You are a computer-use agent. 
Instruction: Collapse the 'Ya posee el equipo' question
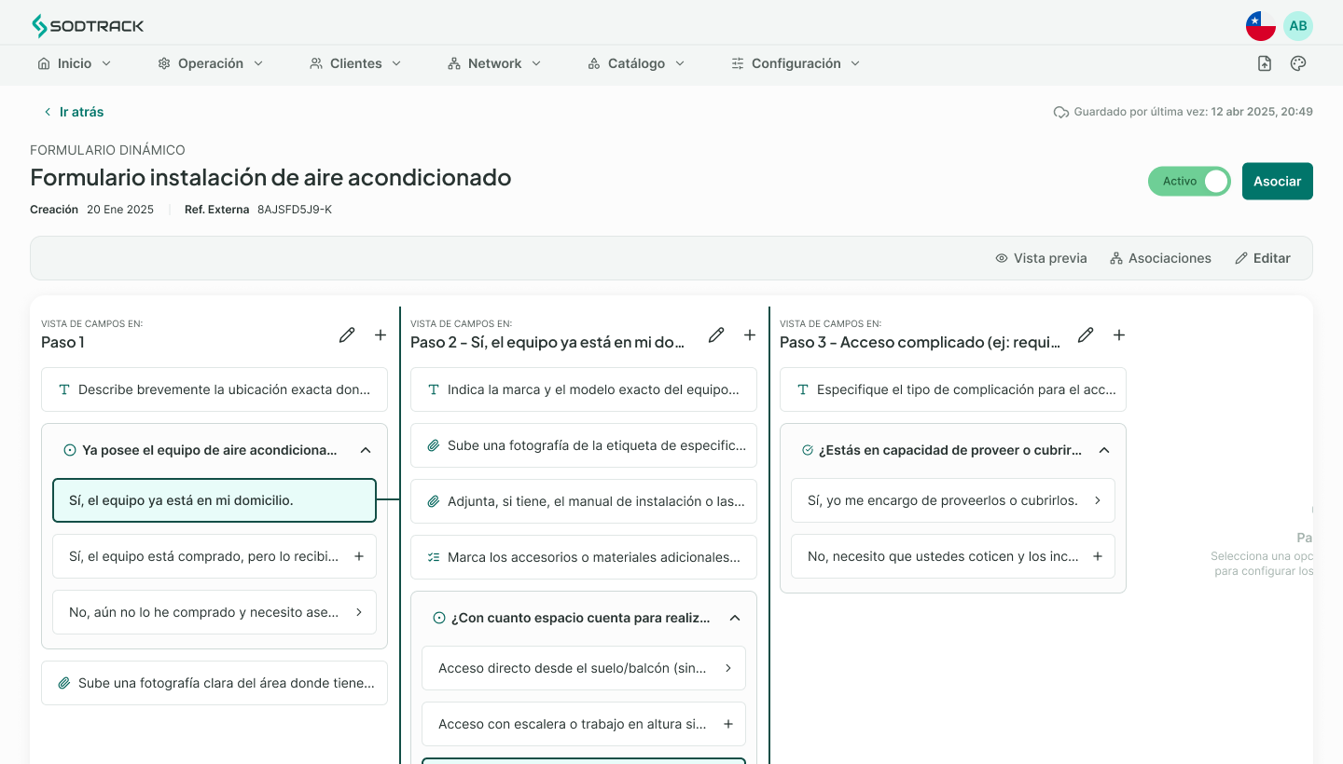click(366, 450)
